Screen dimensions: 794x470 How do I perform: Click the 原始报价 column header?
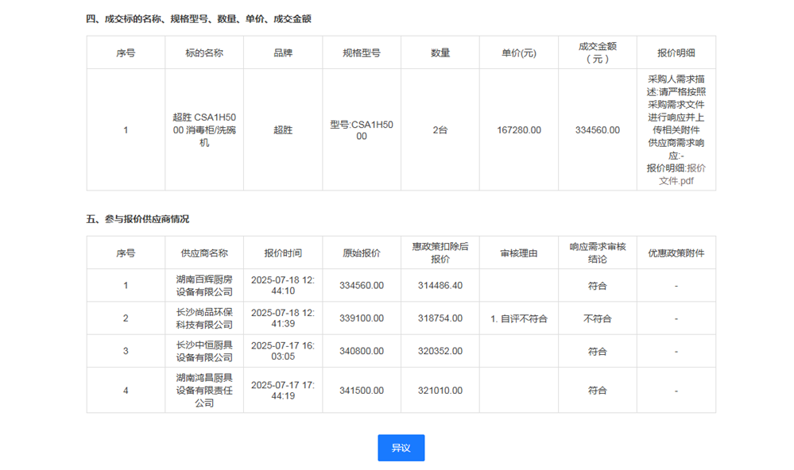tap(362, 253)
